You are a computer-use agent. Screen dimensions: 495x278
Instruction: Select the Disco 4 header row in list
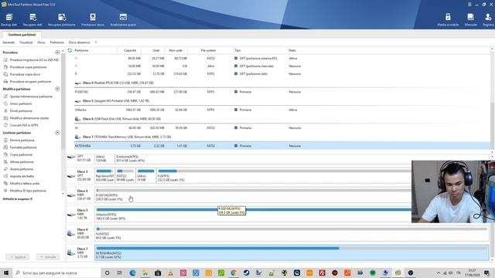click(282, 83)
